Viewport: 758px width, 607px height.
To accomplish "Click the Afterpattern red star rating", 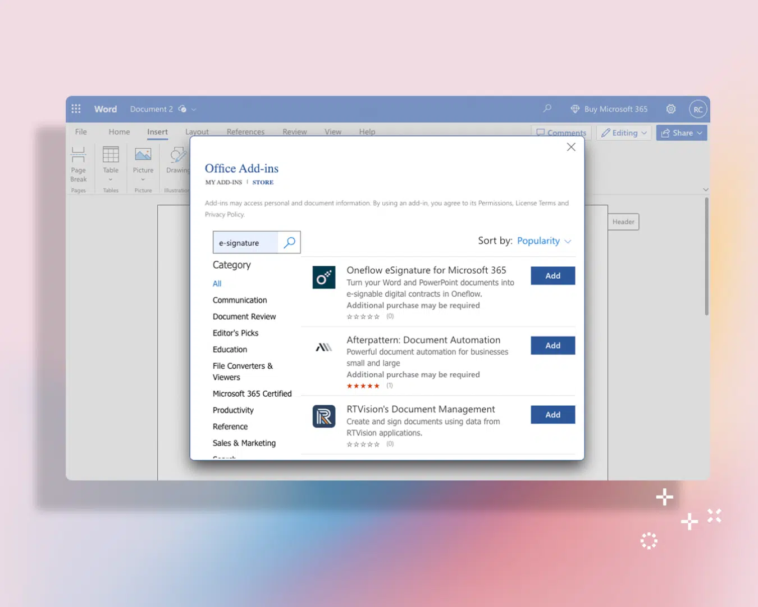I will (363, 386).
